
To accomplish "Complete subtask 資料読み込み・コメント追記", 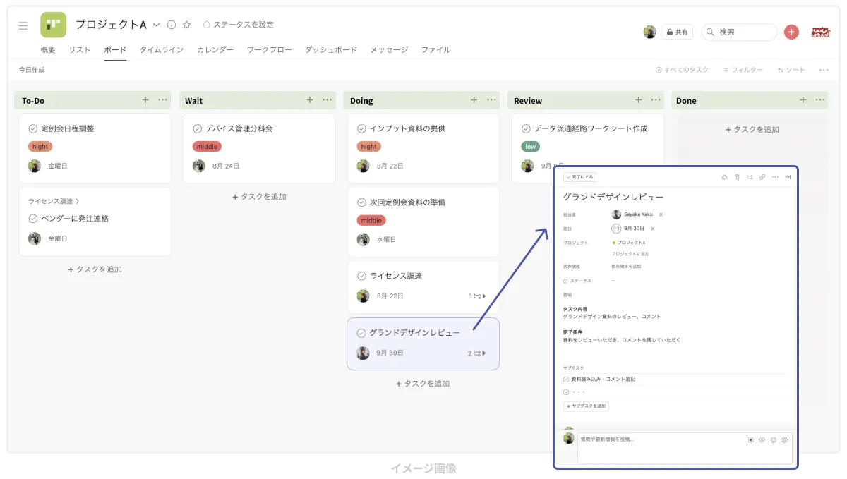I will click(566, 380).
